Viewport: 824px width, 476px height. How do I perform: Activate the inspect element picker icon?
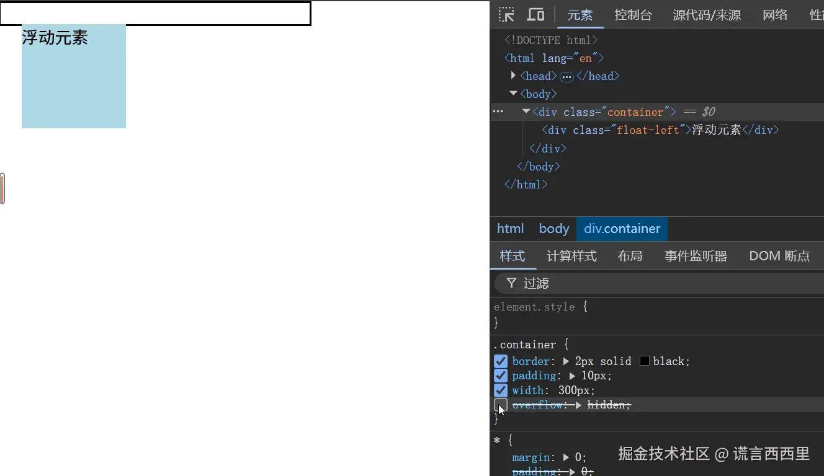(x=506, y=15)
